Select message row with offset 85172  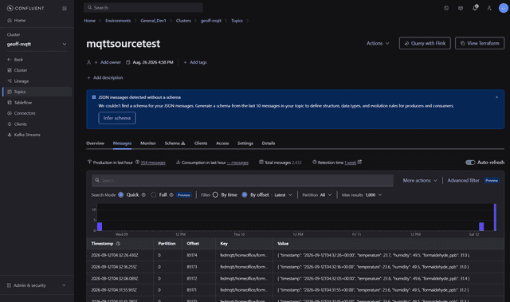coord(296,279)
